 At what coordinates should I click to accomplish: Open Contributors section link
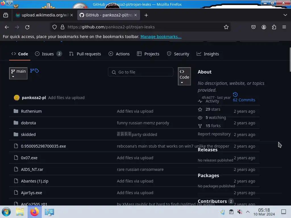[x=216, y=201]
